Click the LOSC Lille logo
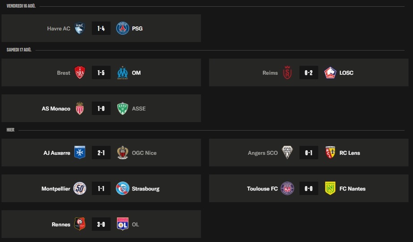This screenshot has height=242, width=413. tap(330, 72)
